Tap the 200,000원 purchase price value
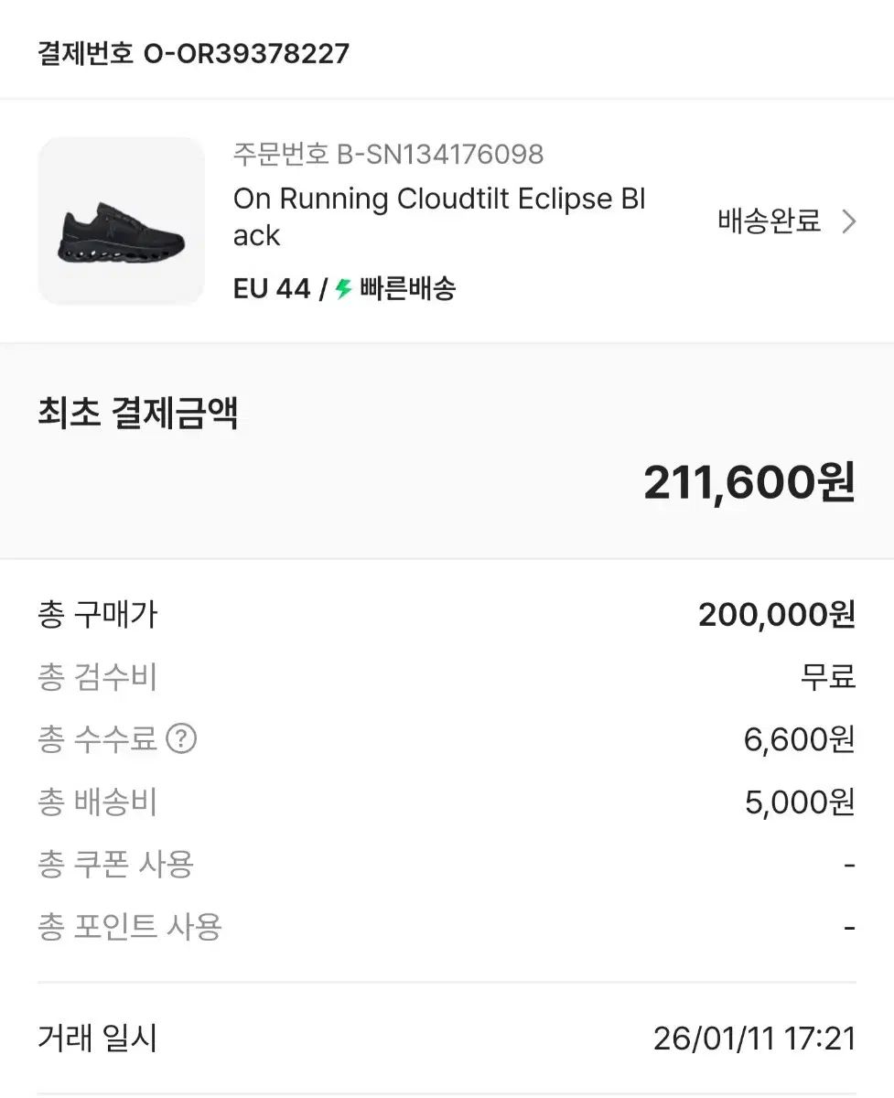Image resolution: width=894 pixels, height=1098 pixels. tap(776, 615)
